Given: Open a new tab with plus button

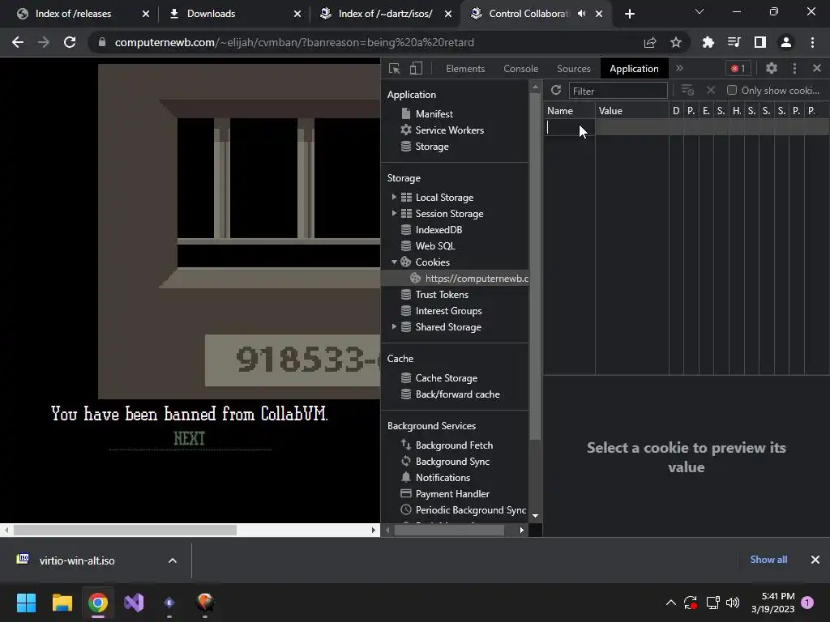Looking at the screenshot, I should click(x=629, y=14).
